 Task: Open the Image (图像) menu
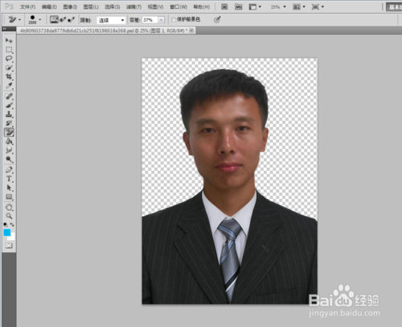coord(70,6)
